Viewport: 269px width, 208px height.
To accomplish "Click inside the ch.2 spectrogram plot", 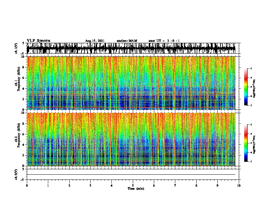I will pyautogui.click(x=131, y=139).
